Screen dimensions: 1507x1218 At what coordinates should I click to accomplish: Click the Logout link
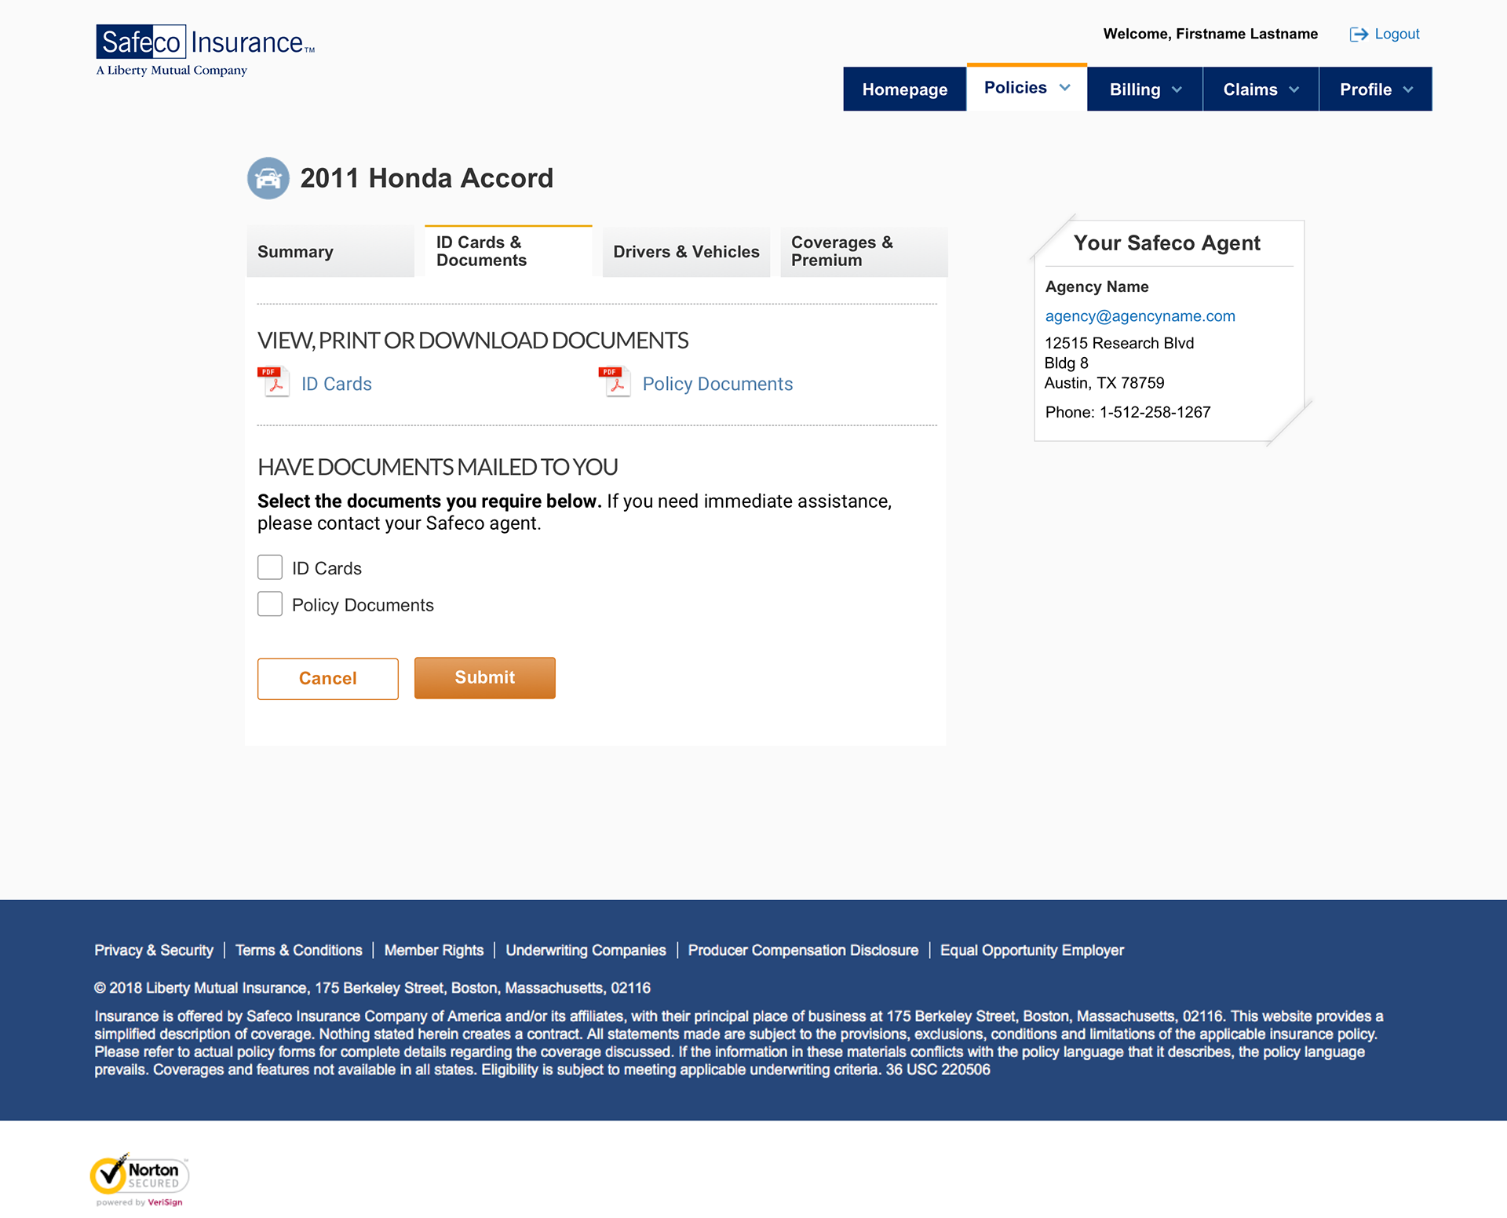point(1397,35)
